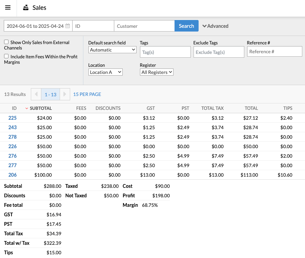The height and width of the screenshot is (258, 305).
Task: Open sale ID 276
Action: click(x=13, y=156)
